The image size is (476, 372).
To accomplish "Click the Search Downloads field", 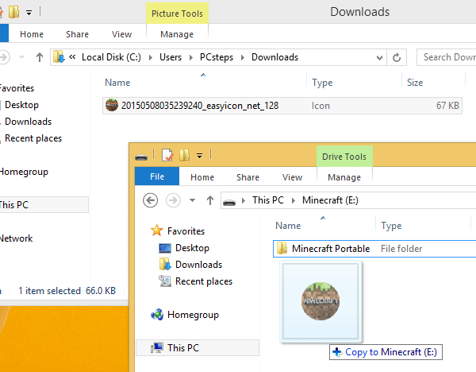I will pyautogui.click(x=446, y=57).
